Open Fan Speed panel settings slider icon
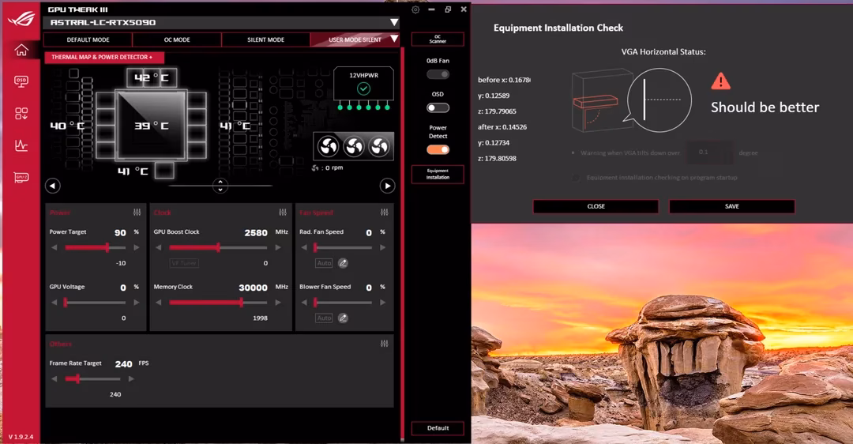The height and width of the screenshot is (444, 853). click(x=385, y=213)
